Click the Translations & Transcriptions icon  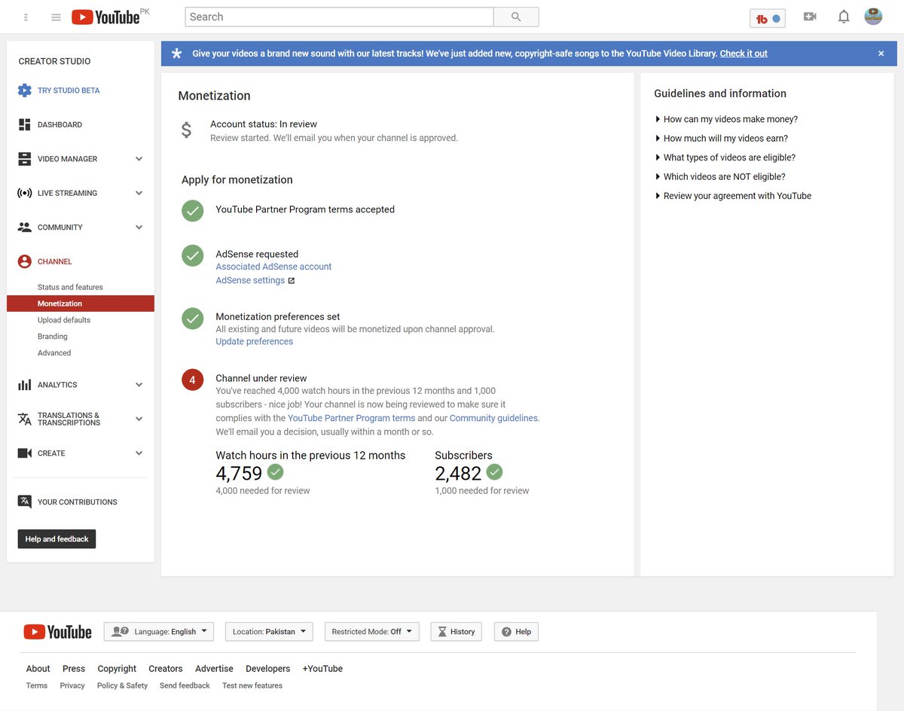click(x=25, y=419)
